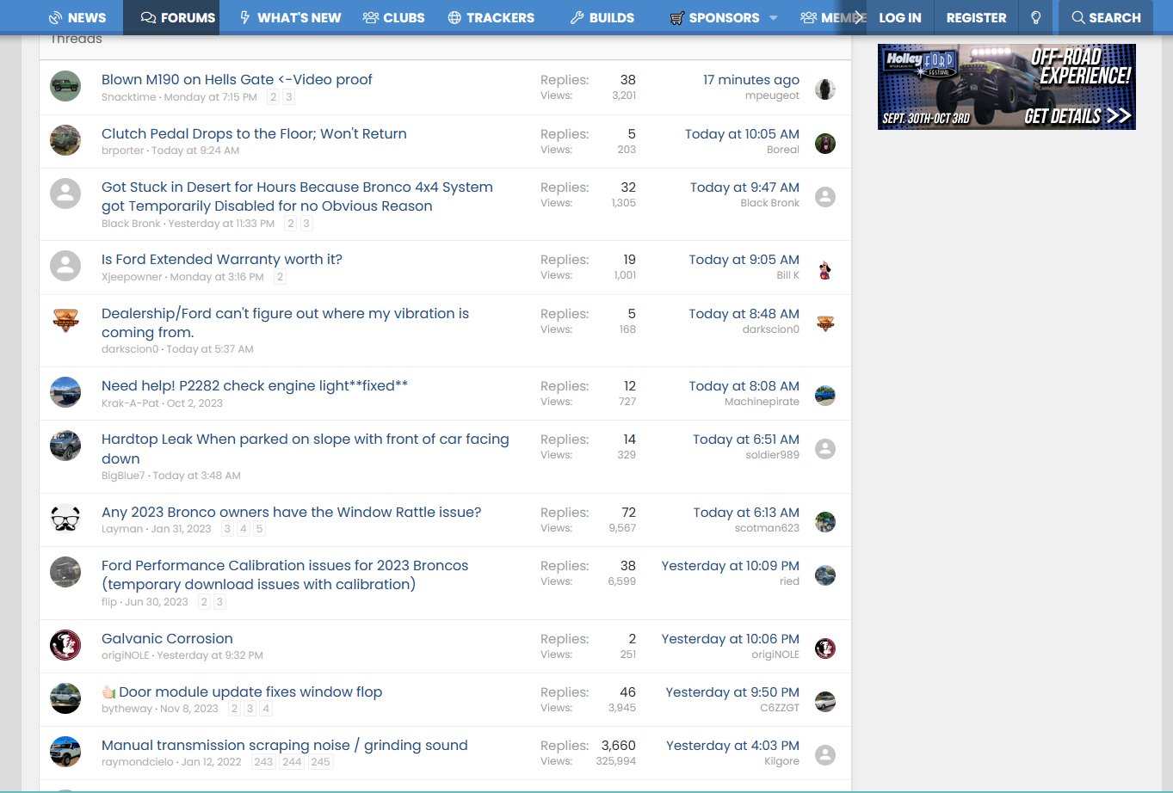Jump to page 3 of Blown M190 thread
This screenshot has height=793, width=1173.
coord(289,97)
